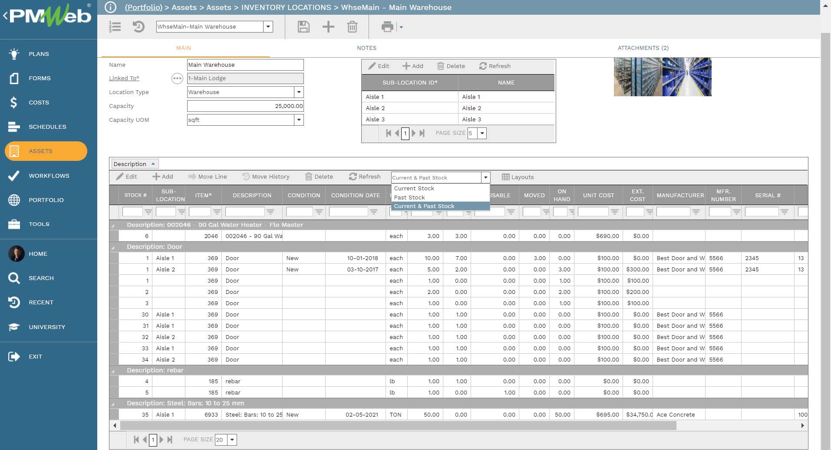Click the plus icon to add new record
Screen dimensions: 831x450
pyautogui.click(x=328, y=27)
